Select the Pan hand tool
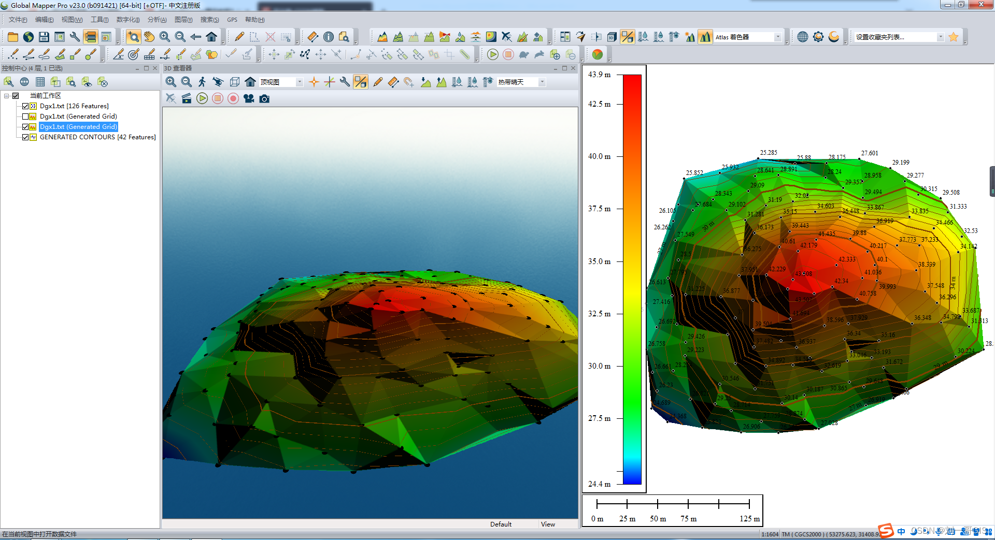Image resolution: width=995 pixels, height=540 pixels. click(x=149, y=37)
